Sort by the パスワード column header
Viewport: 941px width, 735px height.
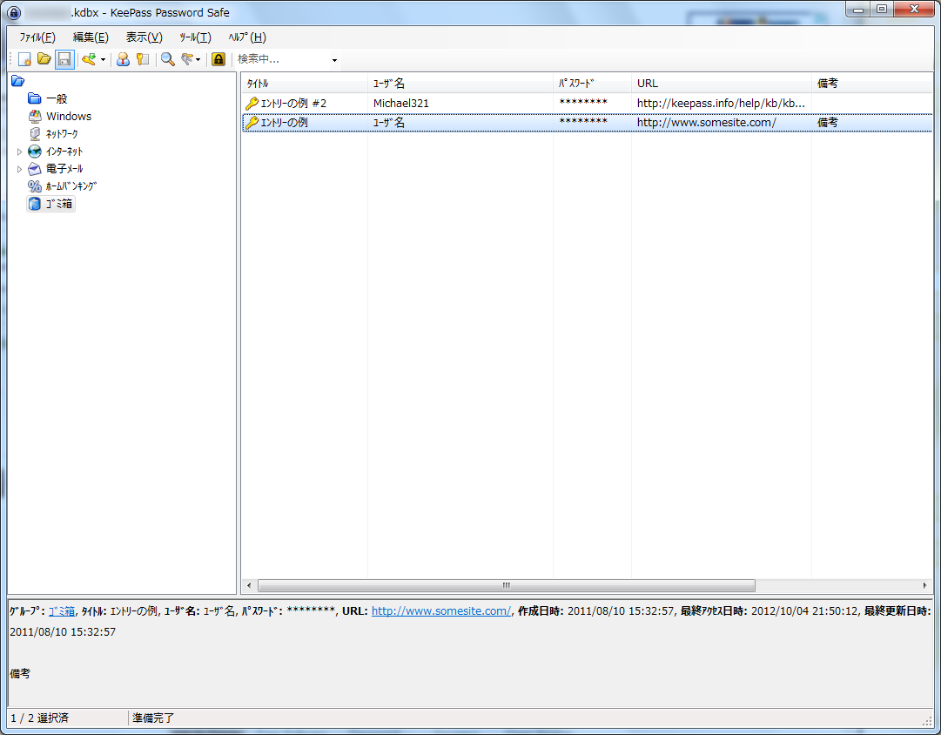pyautogui.click(x=592, y=84)
